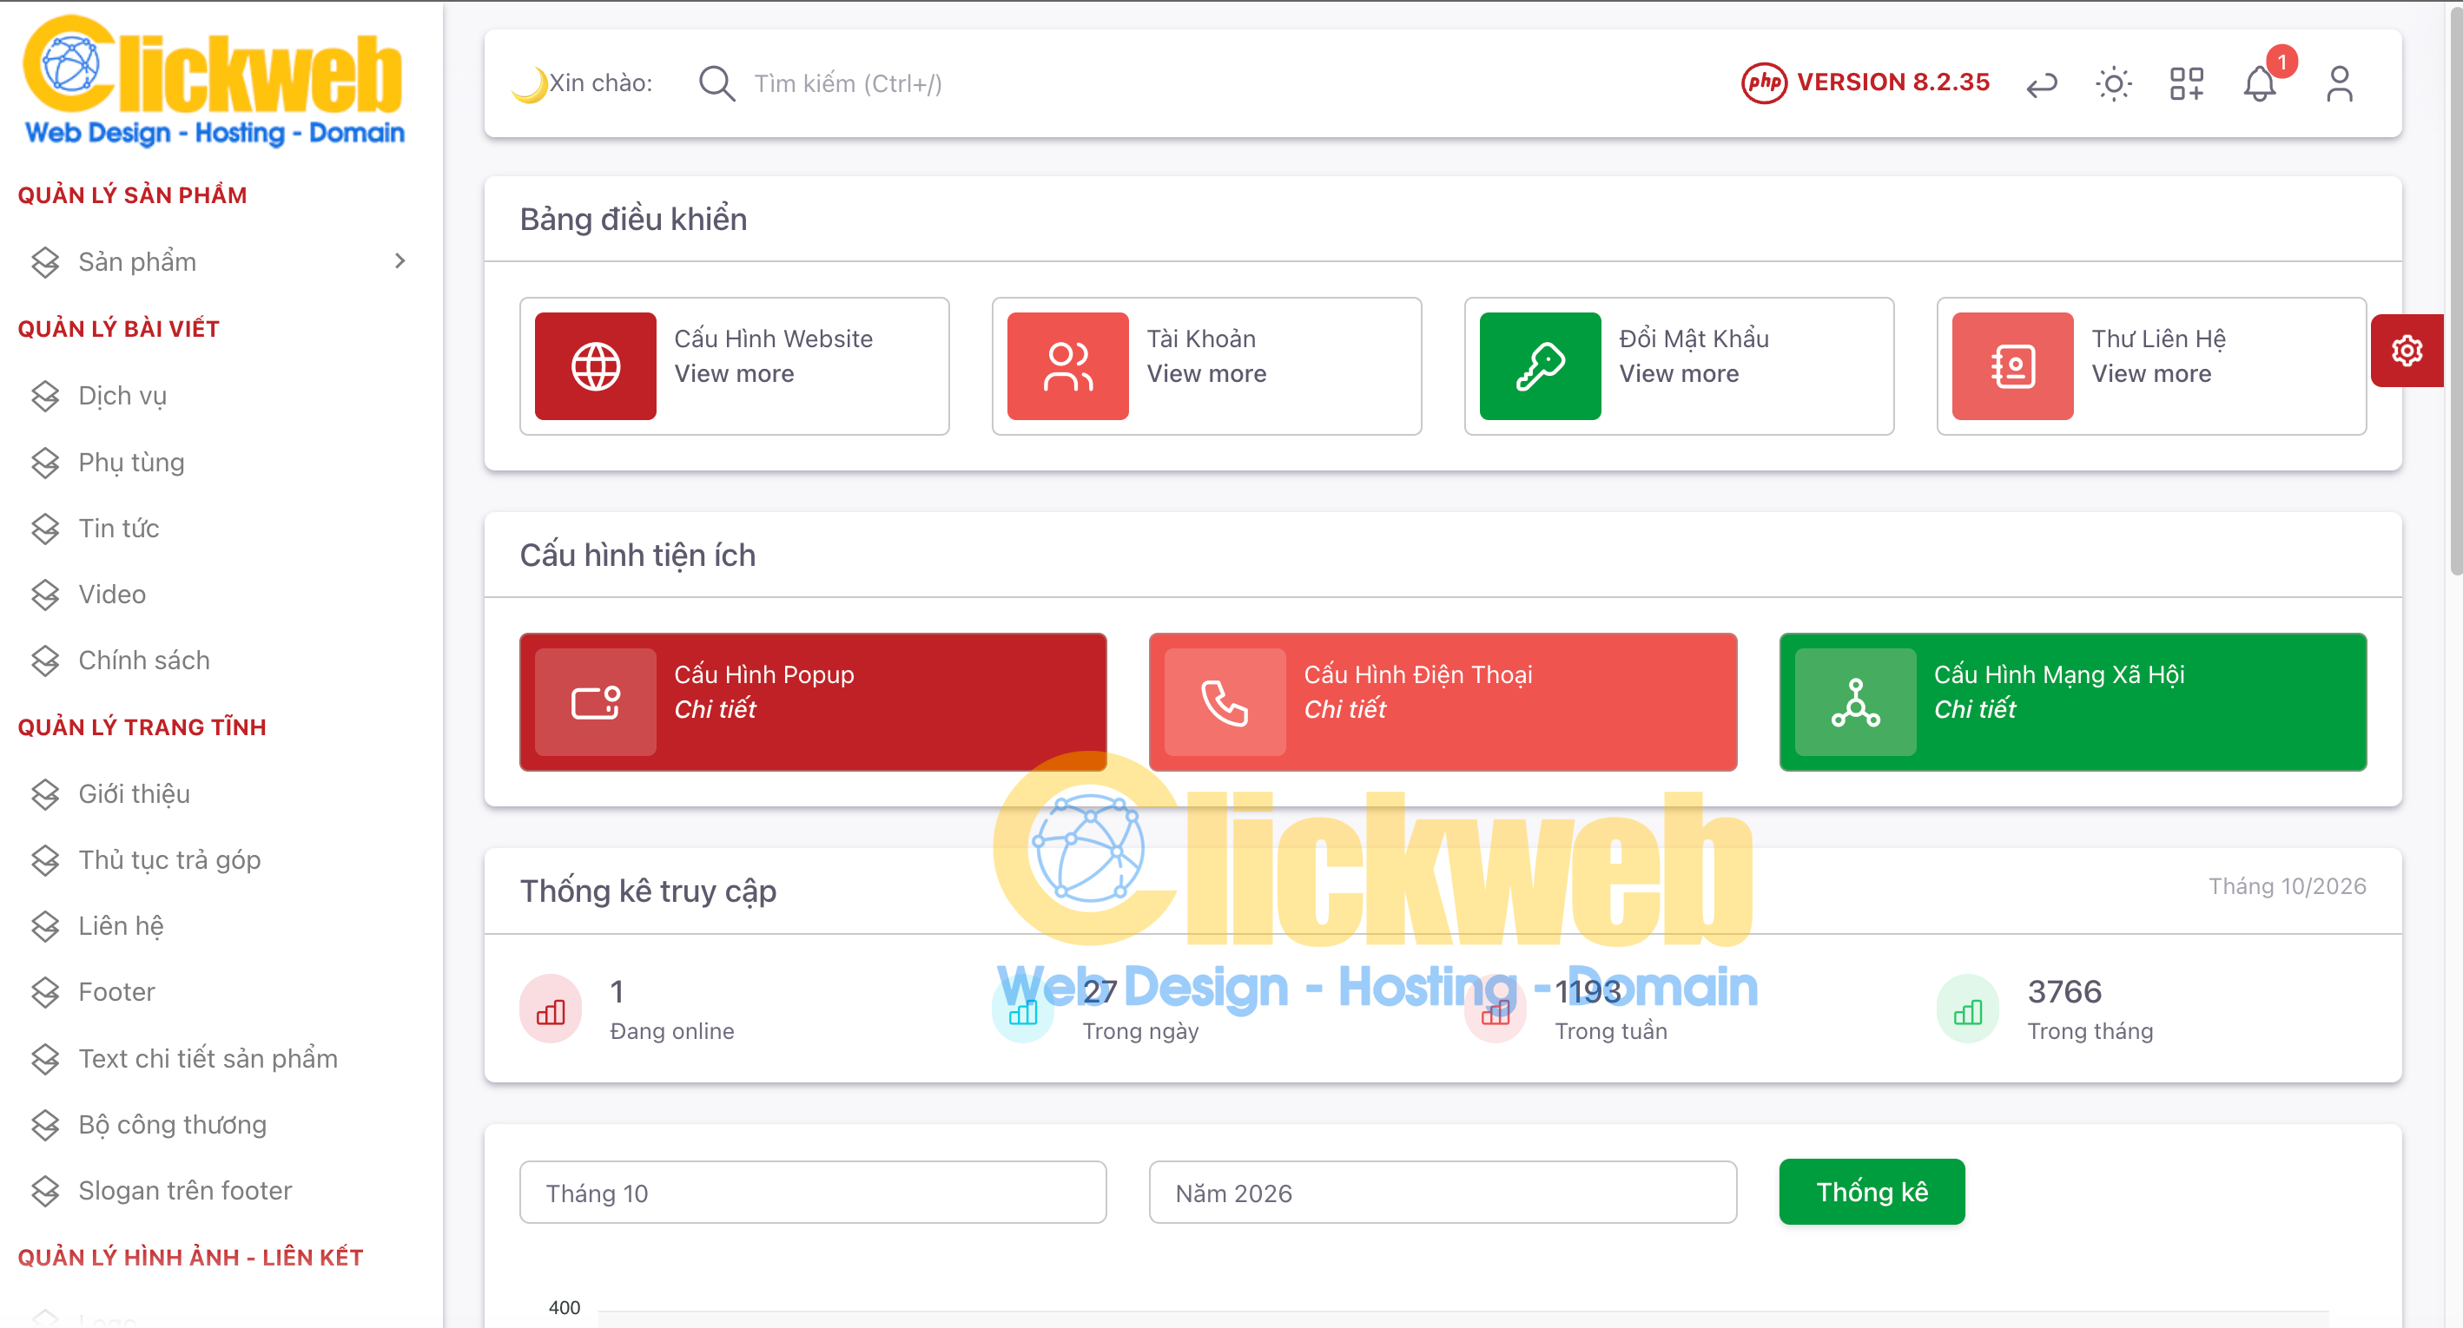
Task: Click the key icon for Đổi Mật Khẩu
Action: click(x=1541, y=366)
